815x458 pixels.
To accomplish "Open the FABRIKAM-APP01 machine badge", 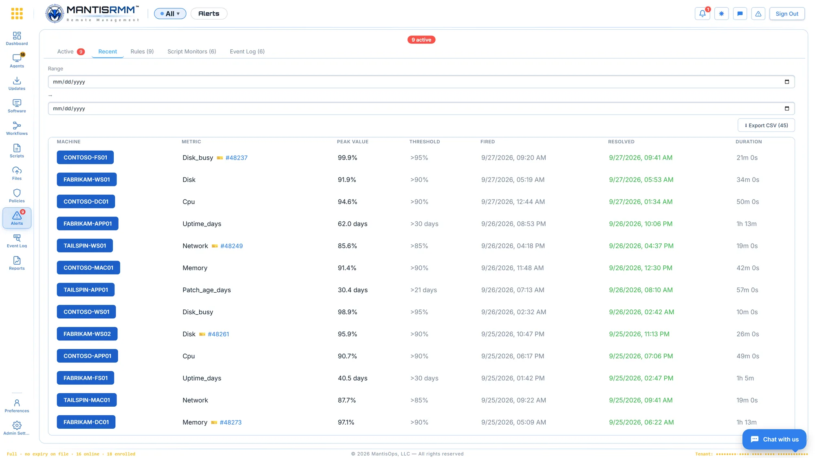I will [88, 224].
